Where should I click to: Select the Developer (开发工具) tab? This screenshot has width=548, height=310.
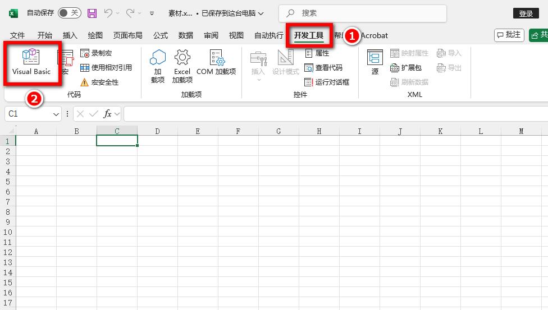tap(309, 35)
